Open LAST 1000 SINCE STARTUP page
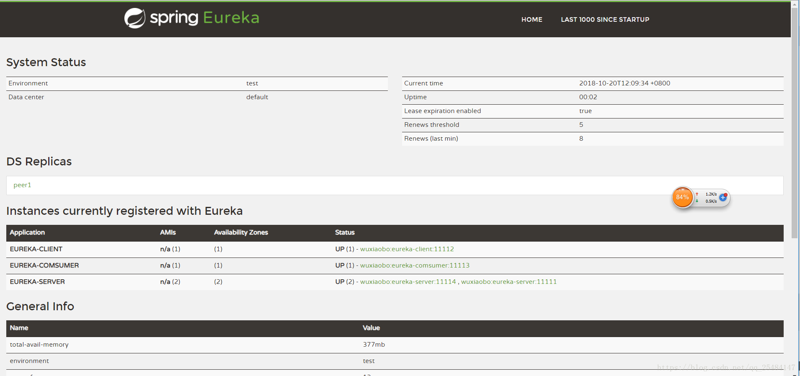 coord(605,20)
